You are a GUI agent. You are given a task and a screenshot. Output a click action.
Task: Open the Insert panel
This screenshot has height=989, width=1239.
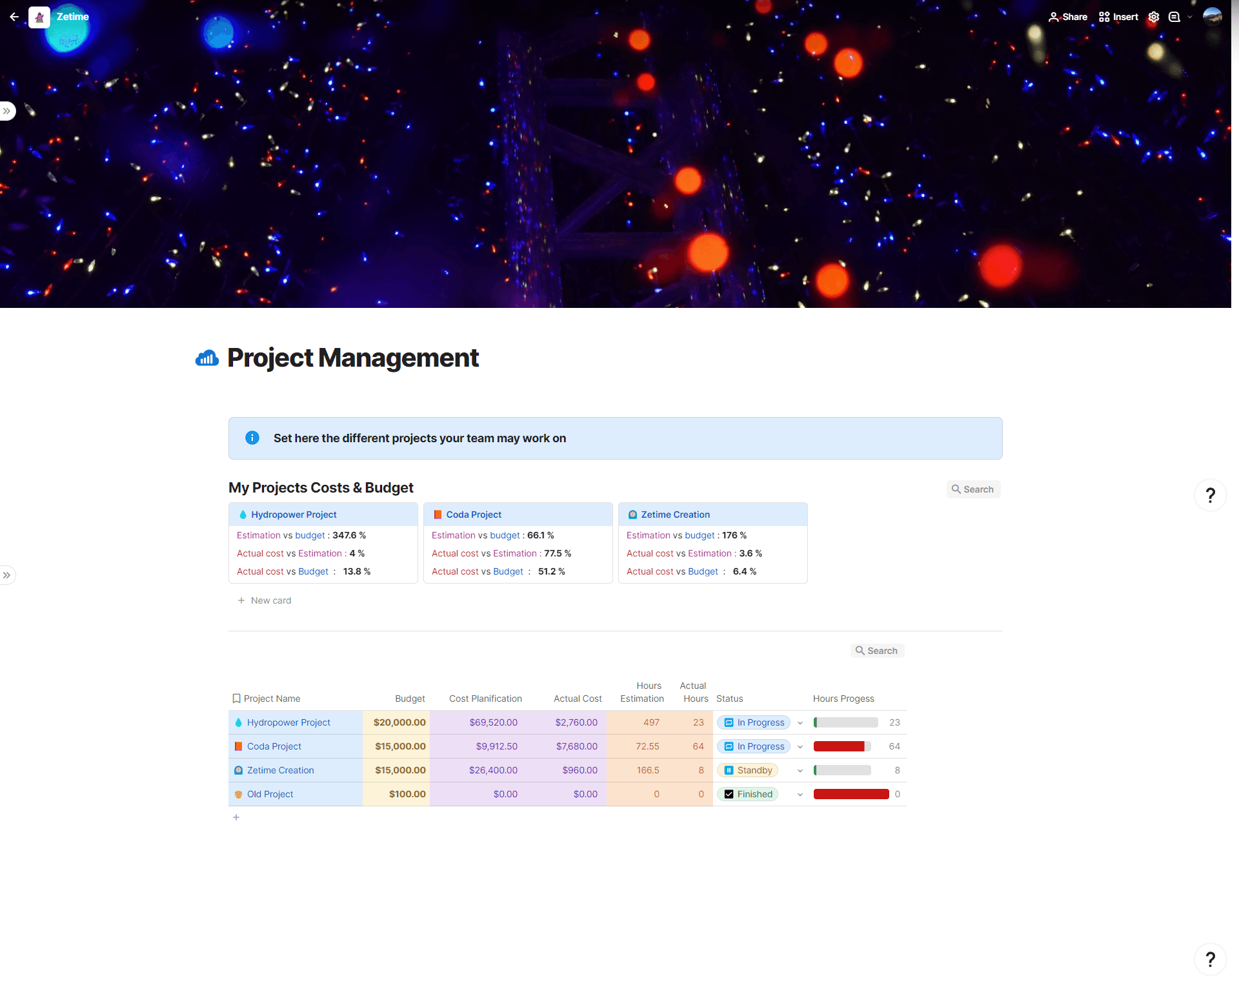[x=1118, y=17]
